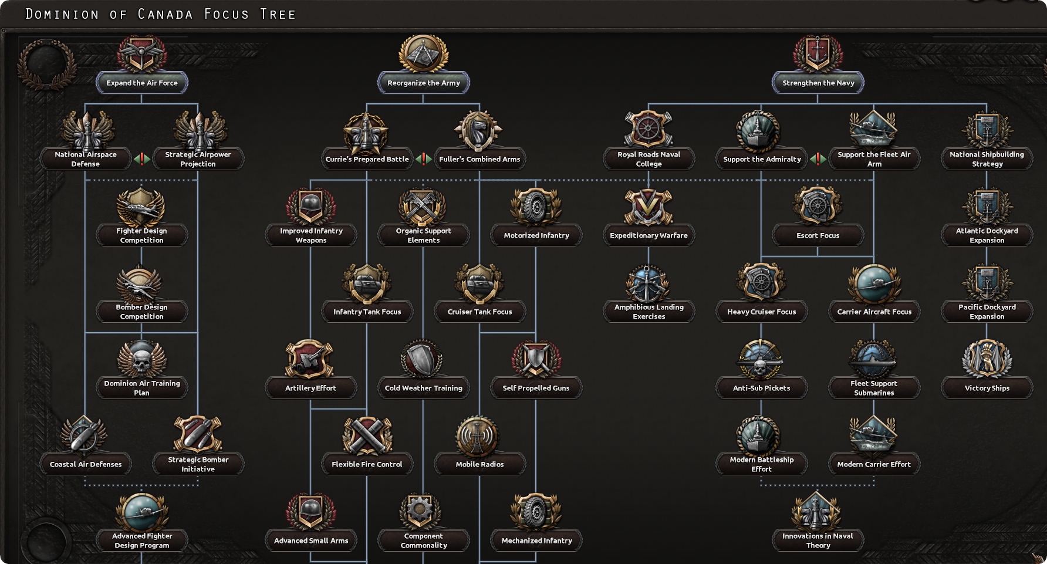The height and width of the screenshot is (564, 1047).
Task: Select the Victory Ships focus icon
Action: pos(987,359)
